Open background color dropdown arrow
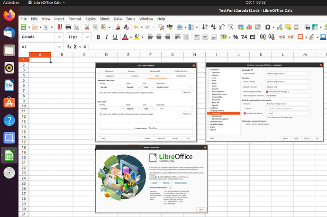This screenshot has width=327, height=217. tap(143, 37)
